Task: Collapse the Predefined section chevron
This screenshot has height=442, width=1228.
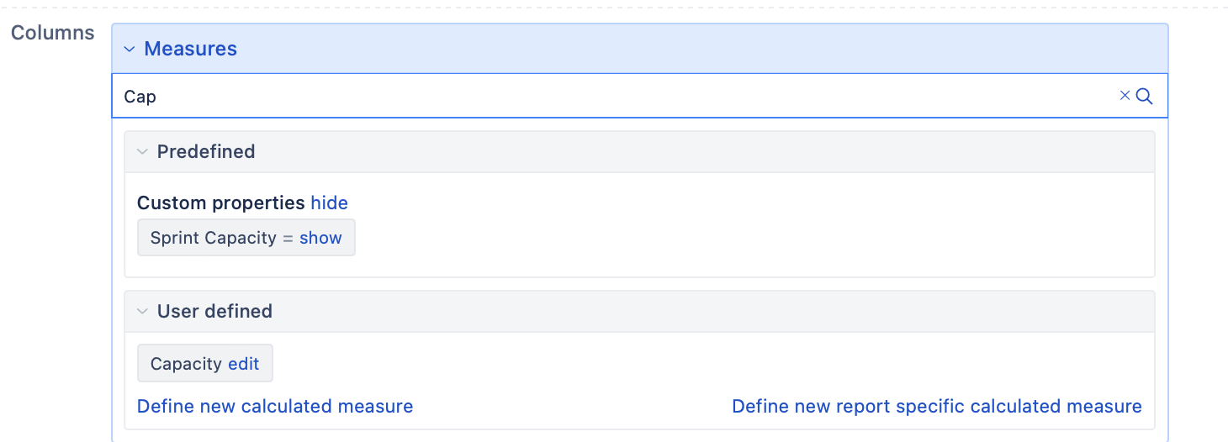Action: (142, 152)
